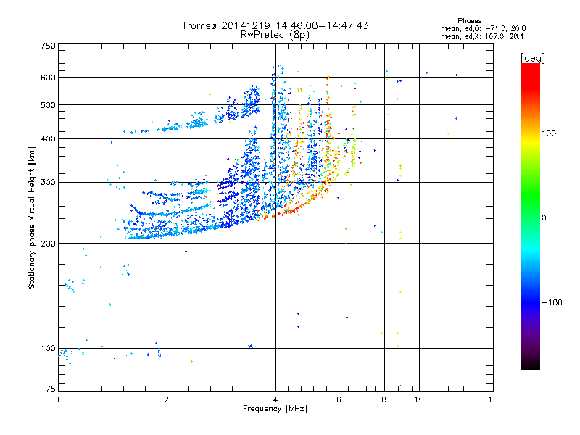Click the x-axis '4' tick label

click(x=275, y=399)
